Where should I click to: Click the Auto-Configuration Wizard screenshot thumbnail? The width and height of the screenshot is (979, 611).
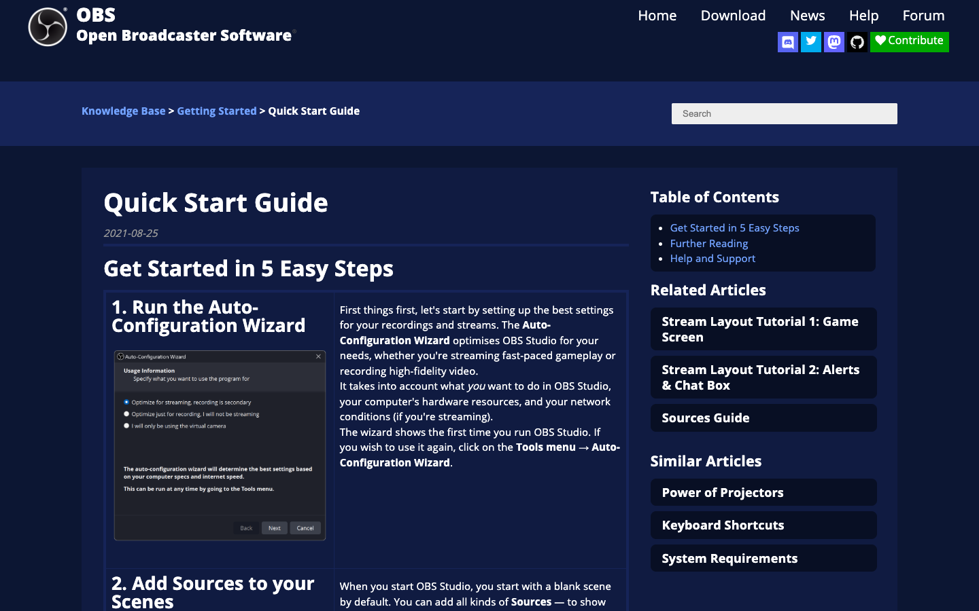coord(220,445)
